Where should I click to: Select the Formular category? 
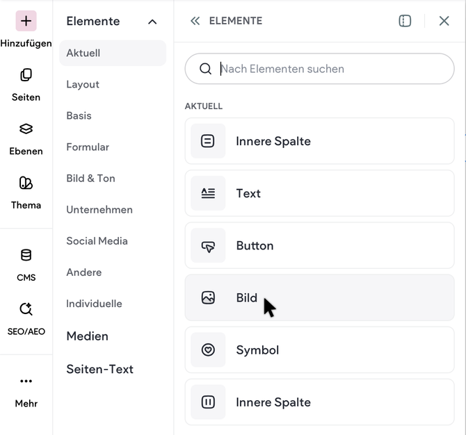click(88, 147)
